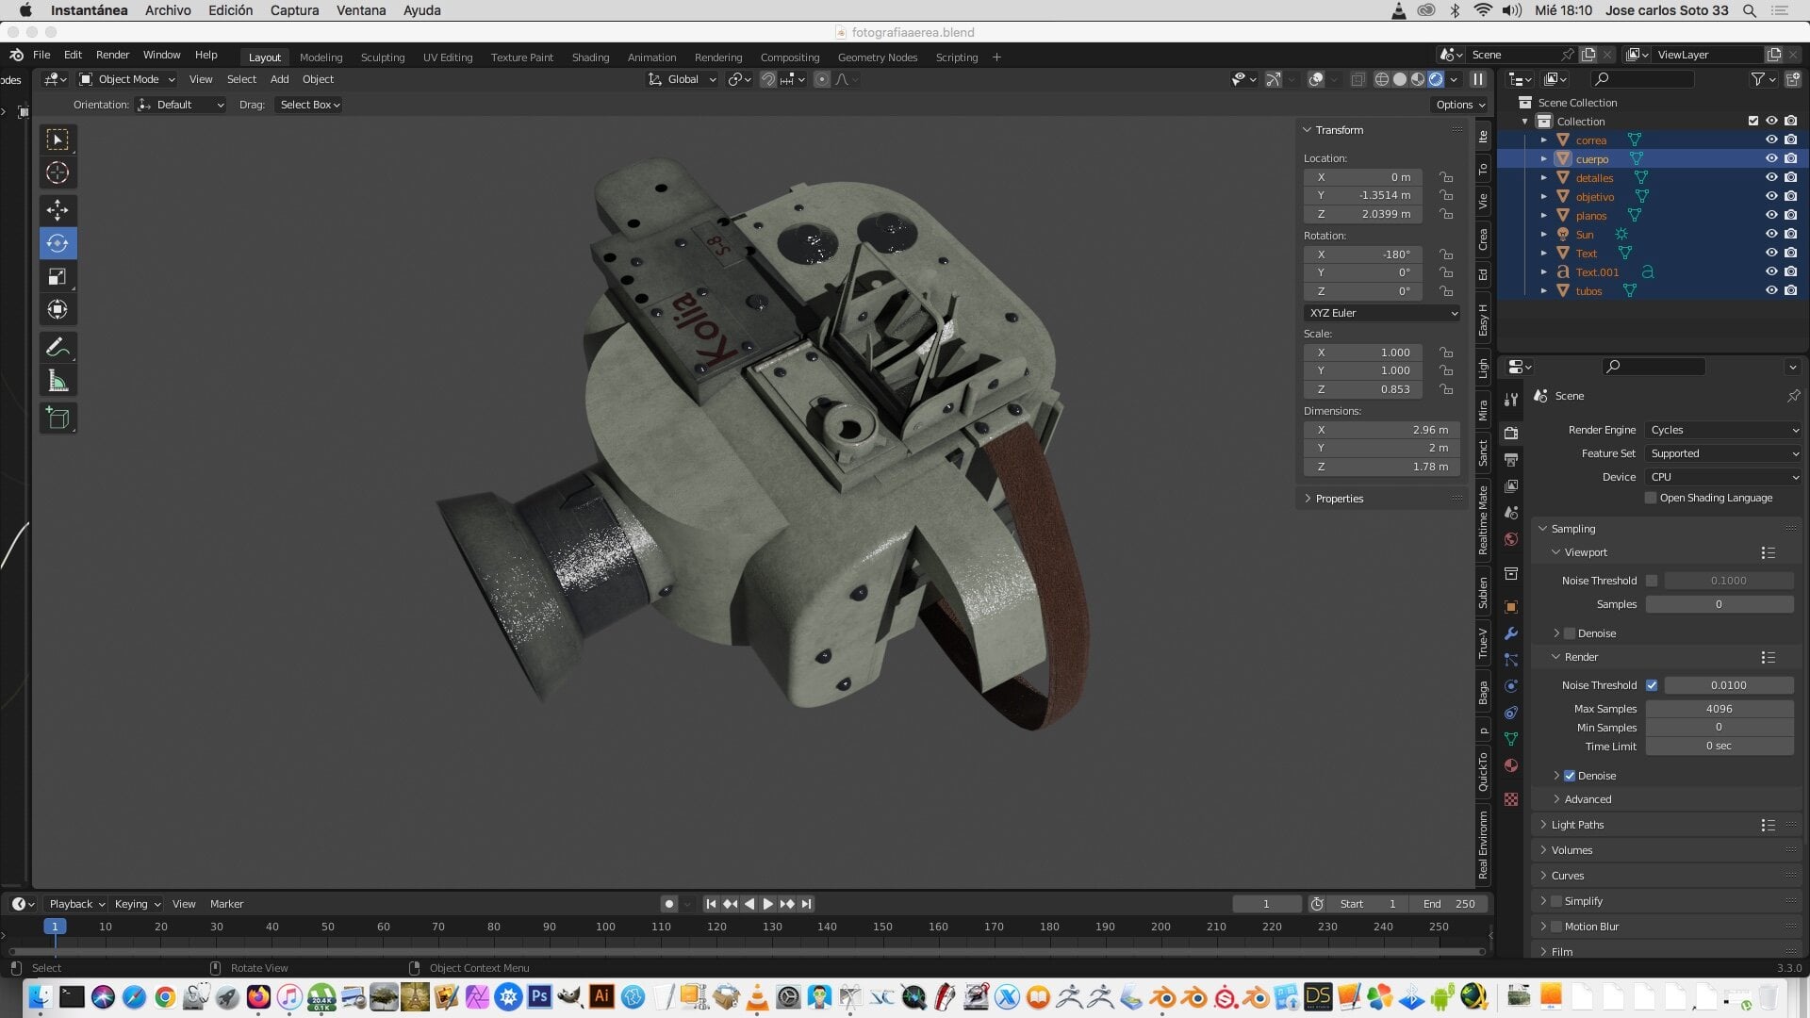Switch viewport to rendered shading
This screenshot has height=1018, width=1810.
coord(1436,79)
